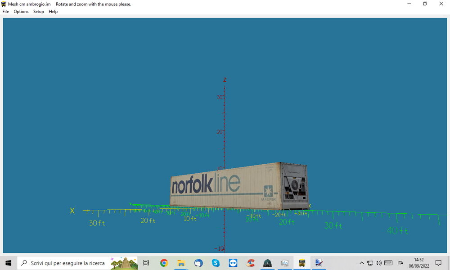Select the yellow truck app on taskbar

(x=302, y=263)
